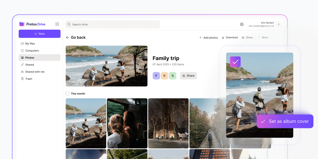Image resolution: width=318 pixels, height=159 pixels.
Task: Open the Eric Norbert account avatar menu
Action: [279, 24]
